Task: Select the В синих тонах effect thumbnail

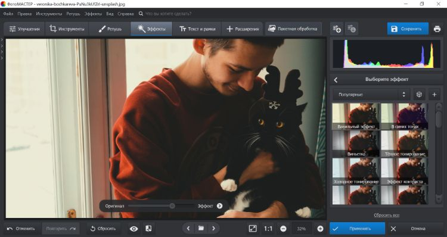Action: coord(405,116)
